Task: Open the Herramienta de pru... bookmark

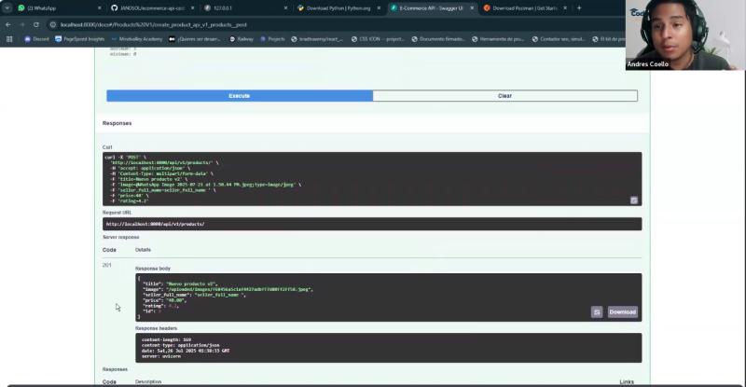Action: pyautogui.click(x=498, y=39)
